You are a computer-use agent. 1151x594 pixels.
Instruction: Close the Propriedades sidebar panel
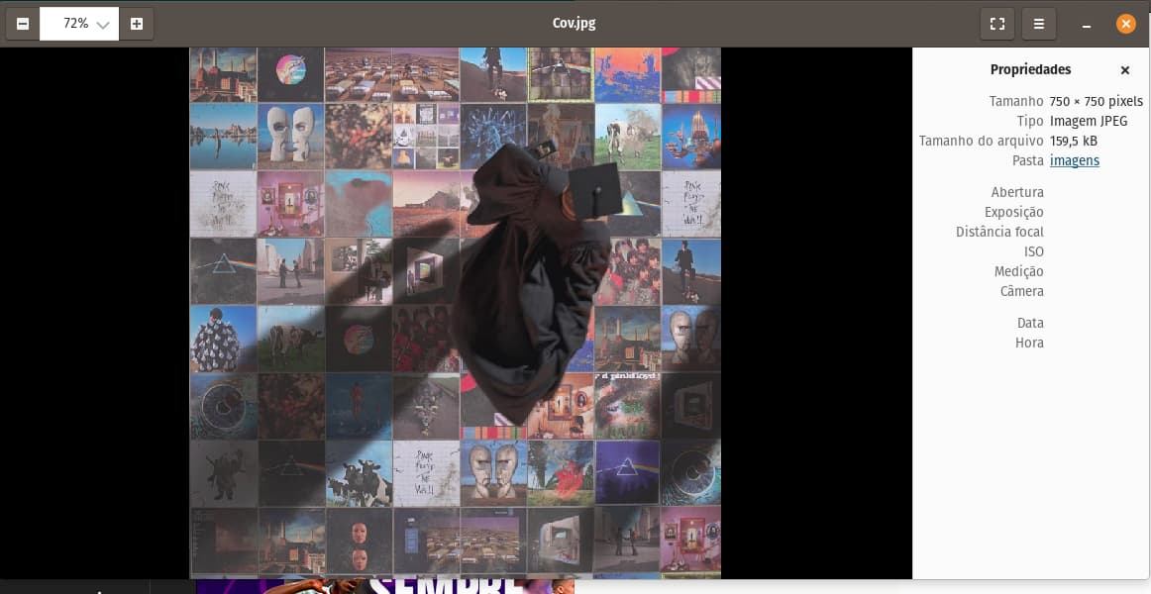pyautogui.click(x=1124, y=70)
